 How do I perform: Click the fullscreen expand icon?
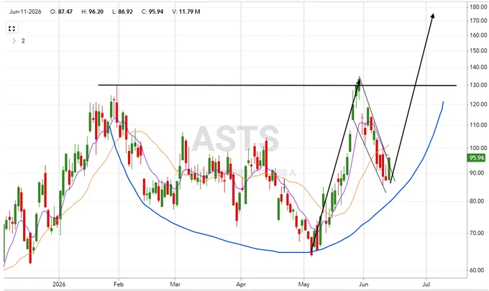(12, 29)
